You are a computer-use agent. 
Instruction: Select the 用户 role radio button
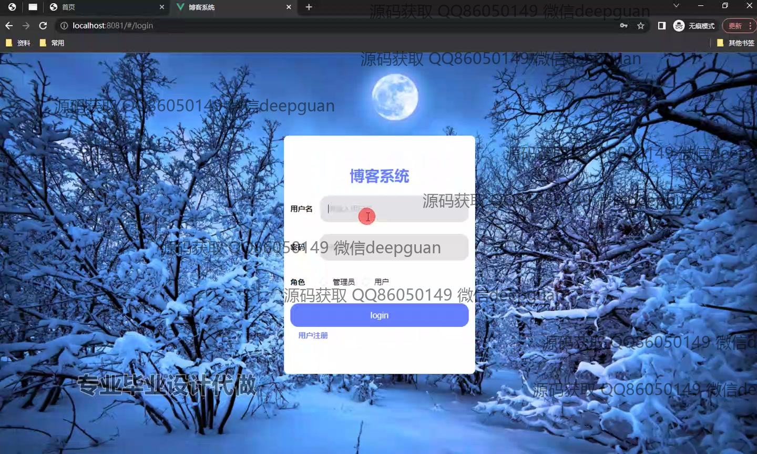365,282
